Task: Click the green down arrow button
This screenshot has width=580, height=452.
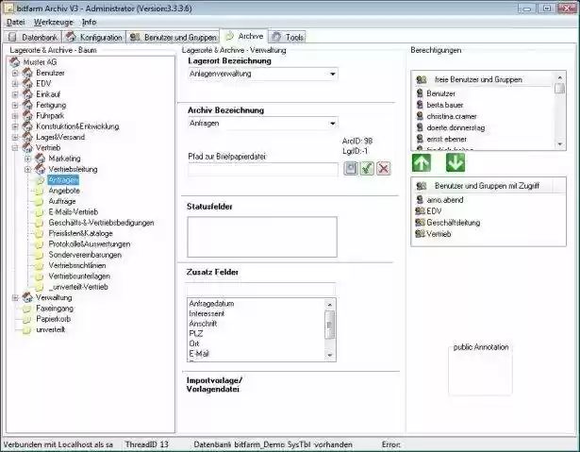Action: 456,163
